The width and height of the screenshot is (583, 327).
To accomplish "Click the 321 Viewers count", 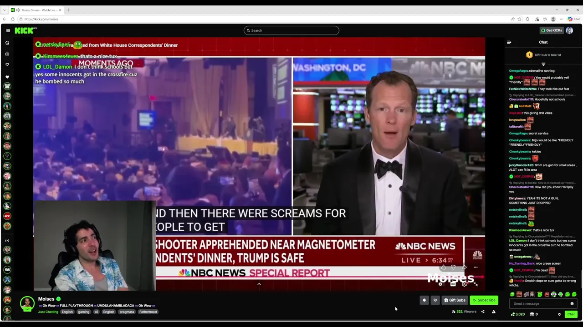I will pos(464,312).
